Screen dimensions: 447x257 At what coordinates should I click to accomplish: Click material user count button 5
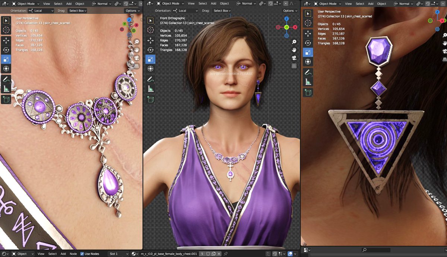pyautogui.click(x=202, y=254)
